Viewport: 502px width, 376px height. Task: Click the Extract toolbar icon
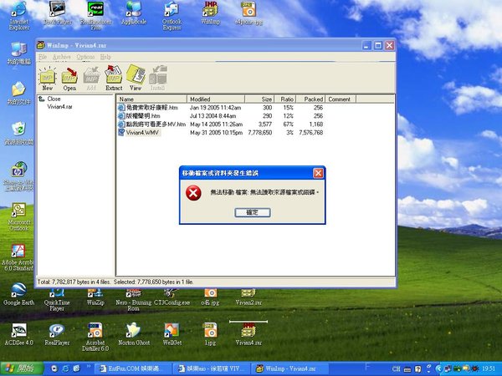pyautogui.click(x=114, y=78)
